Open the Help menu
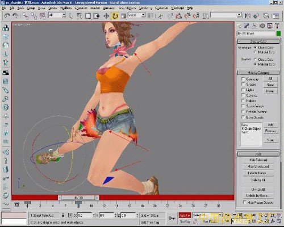The image size is (284, 227). coord(190,8)
